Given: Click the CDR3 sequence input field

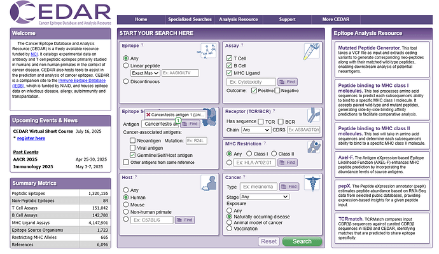Looking at the screenshot, I should [303, 130].
